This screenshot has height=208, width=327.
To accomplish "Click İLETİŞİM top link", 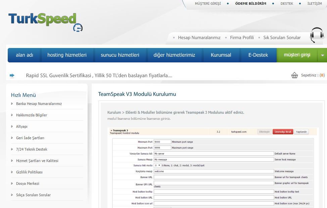I will [x=315, y=4].
